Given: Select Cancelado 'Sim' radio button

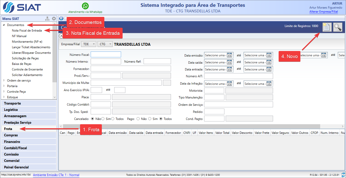Looking at the screenshot, I should coord(103,119).
